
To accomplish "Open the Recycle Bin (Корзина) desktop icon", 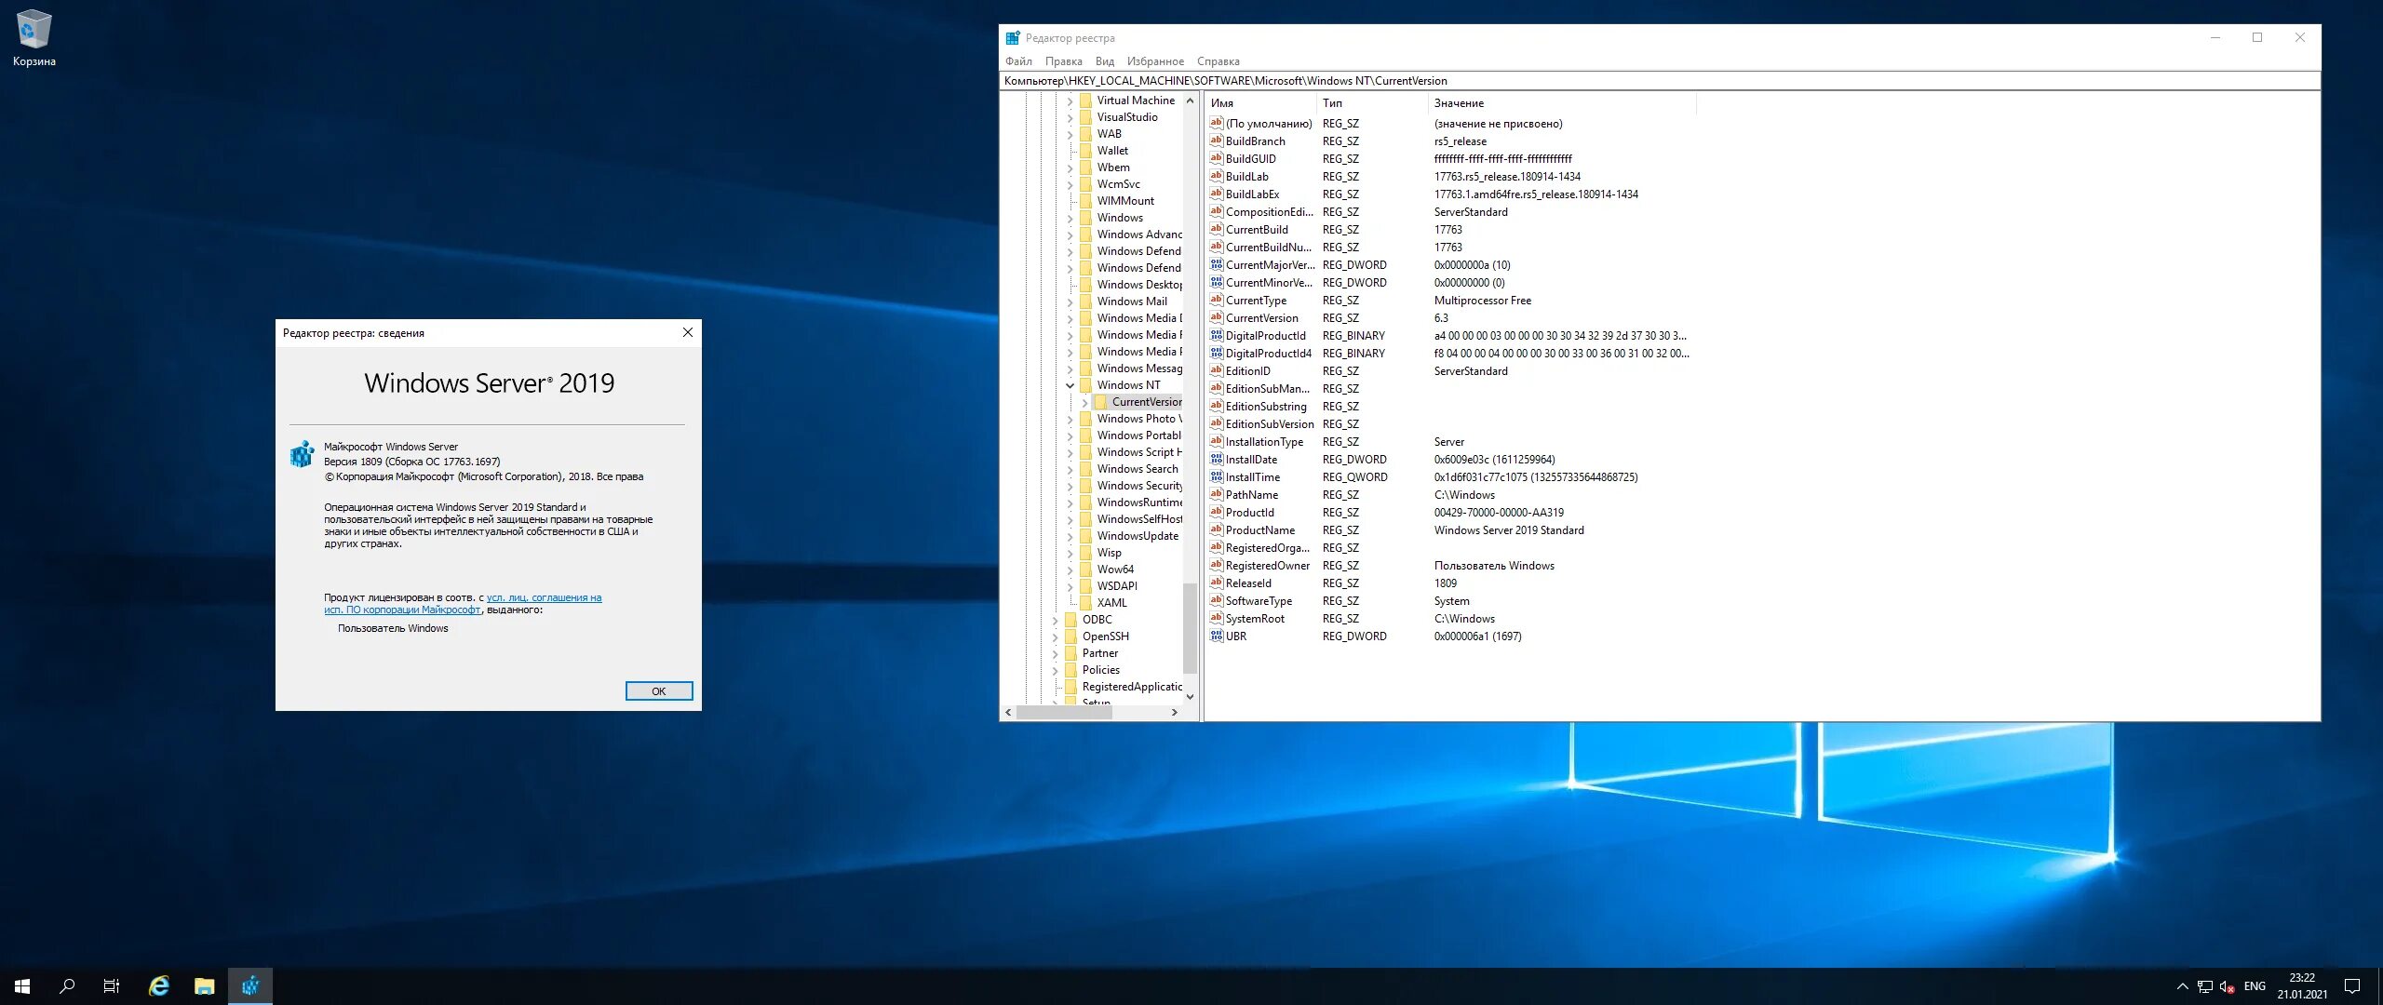I will coord(34,37).
